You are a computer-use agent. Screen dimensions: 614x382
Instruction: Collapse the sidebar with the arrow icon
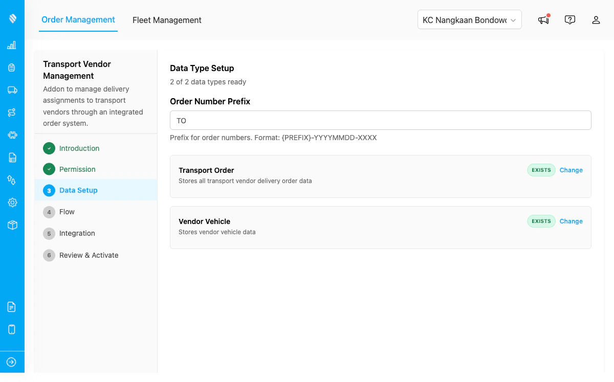(12, 362)
